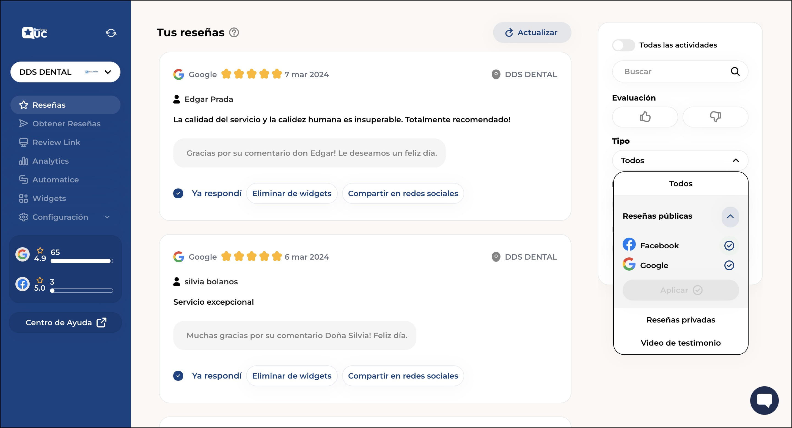The image size is (792, 428).
Task: Click the user icon beside silvia bolanos
Action: (x=177, y=282)
